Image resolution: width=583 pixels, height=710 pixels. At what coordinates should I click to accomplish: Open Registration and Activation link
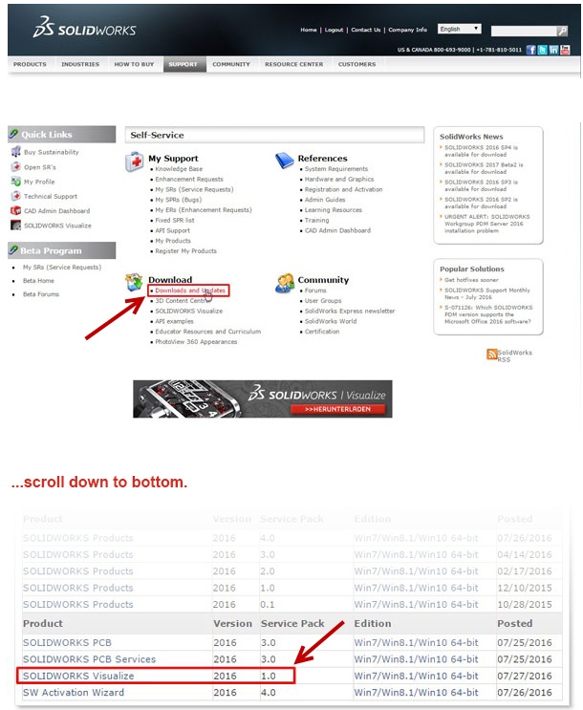344,190
